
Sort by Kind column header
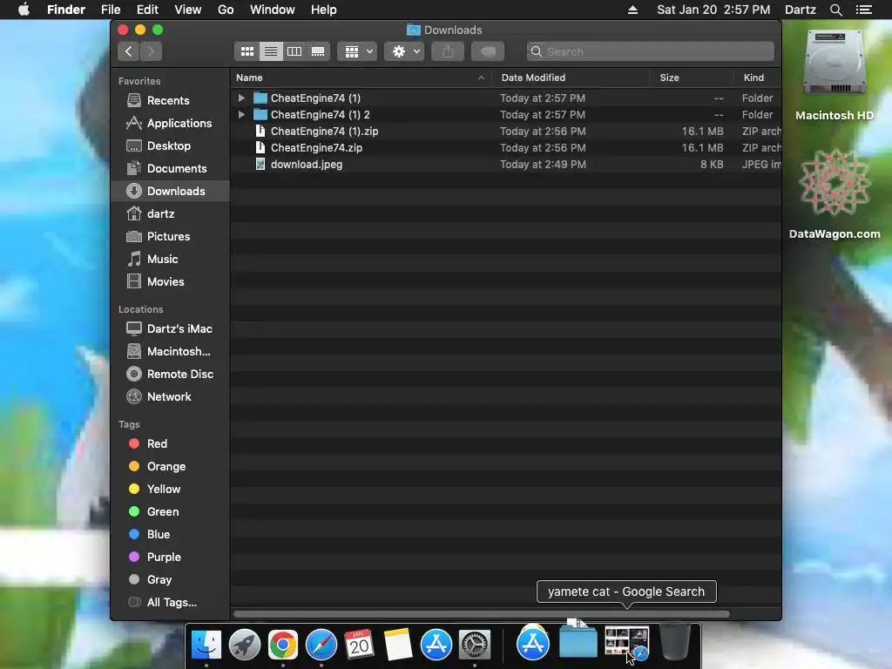[757, 78]
